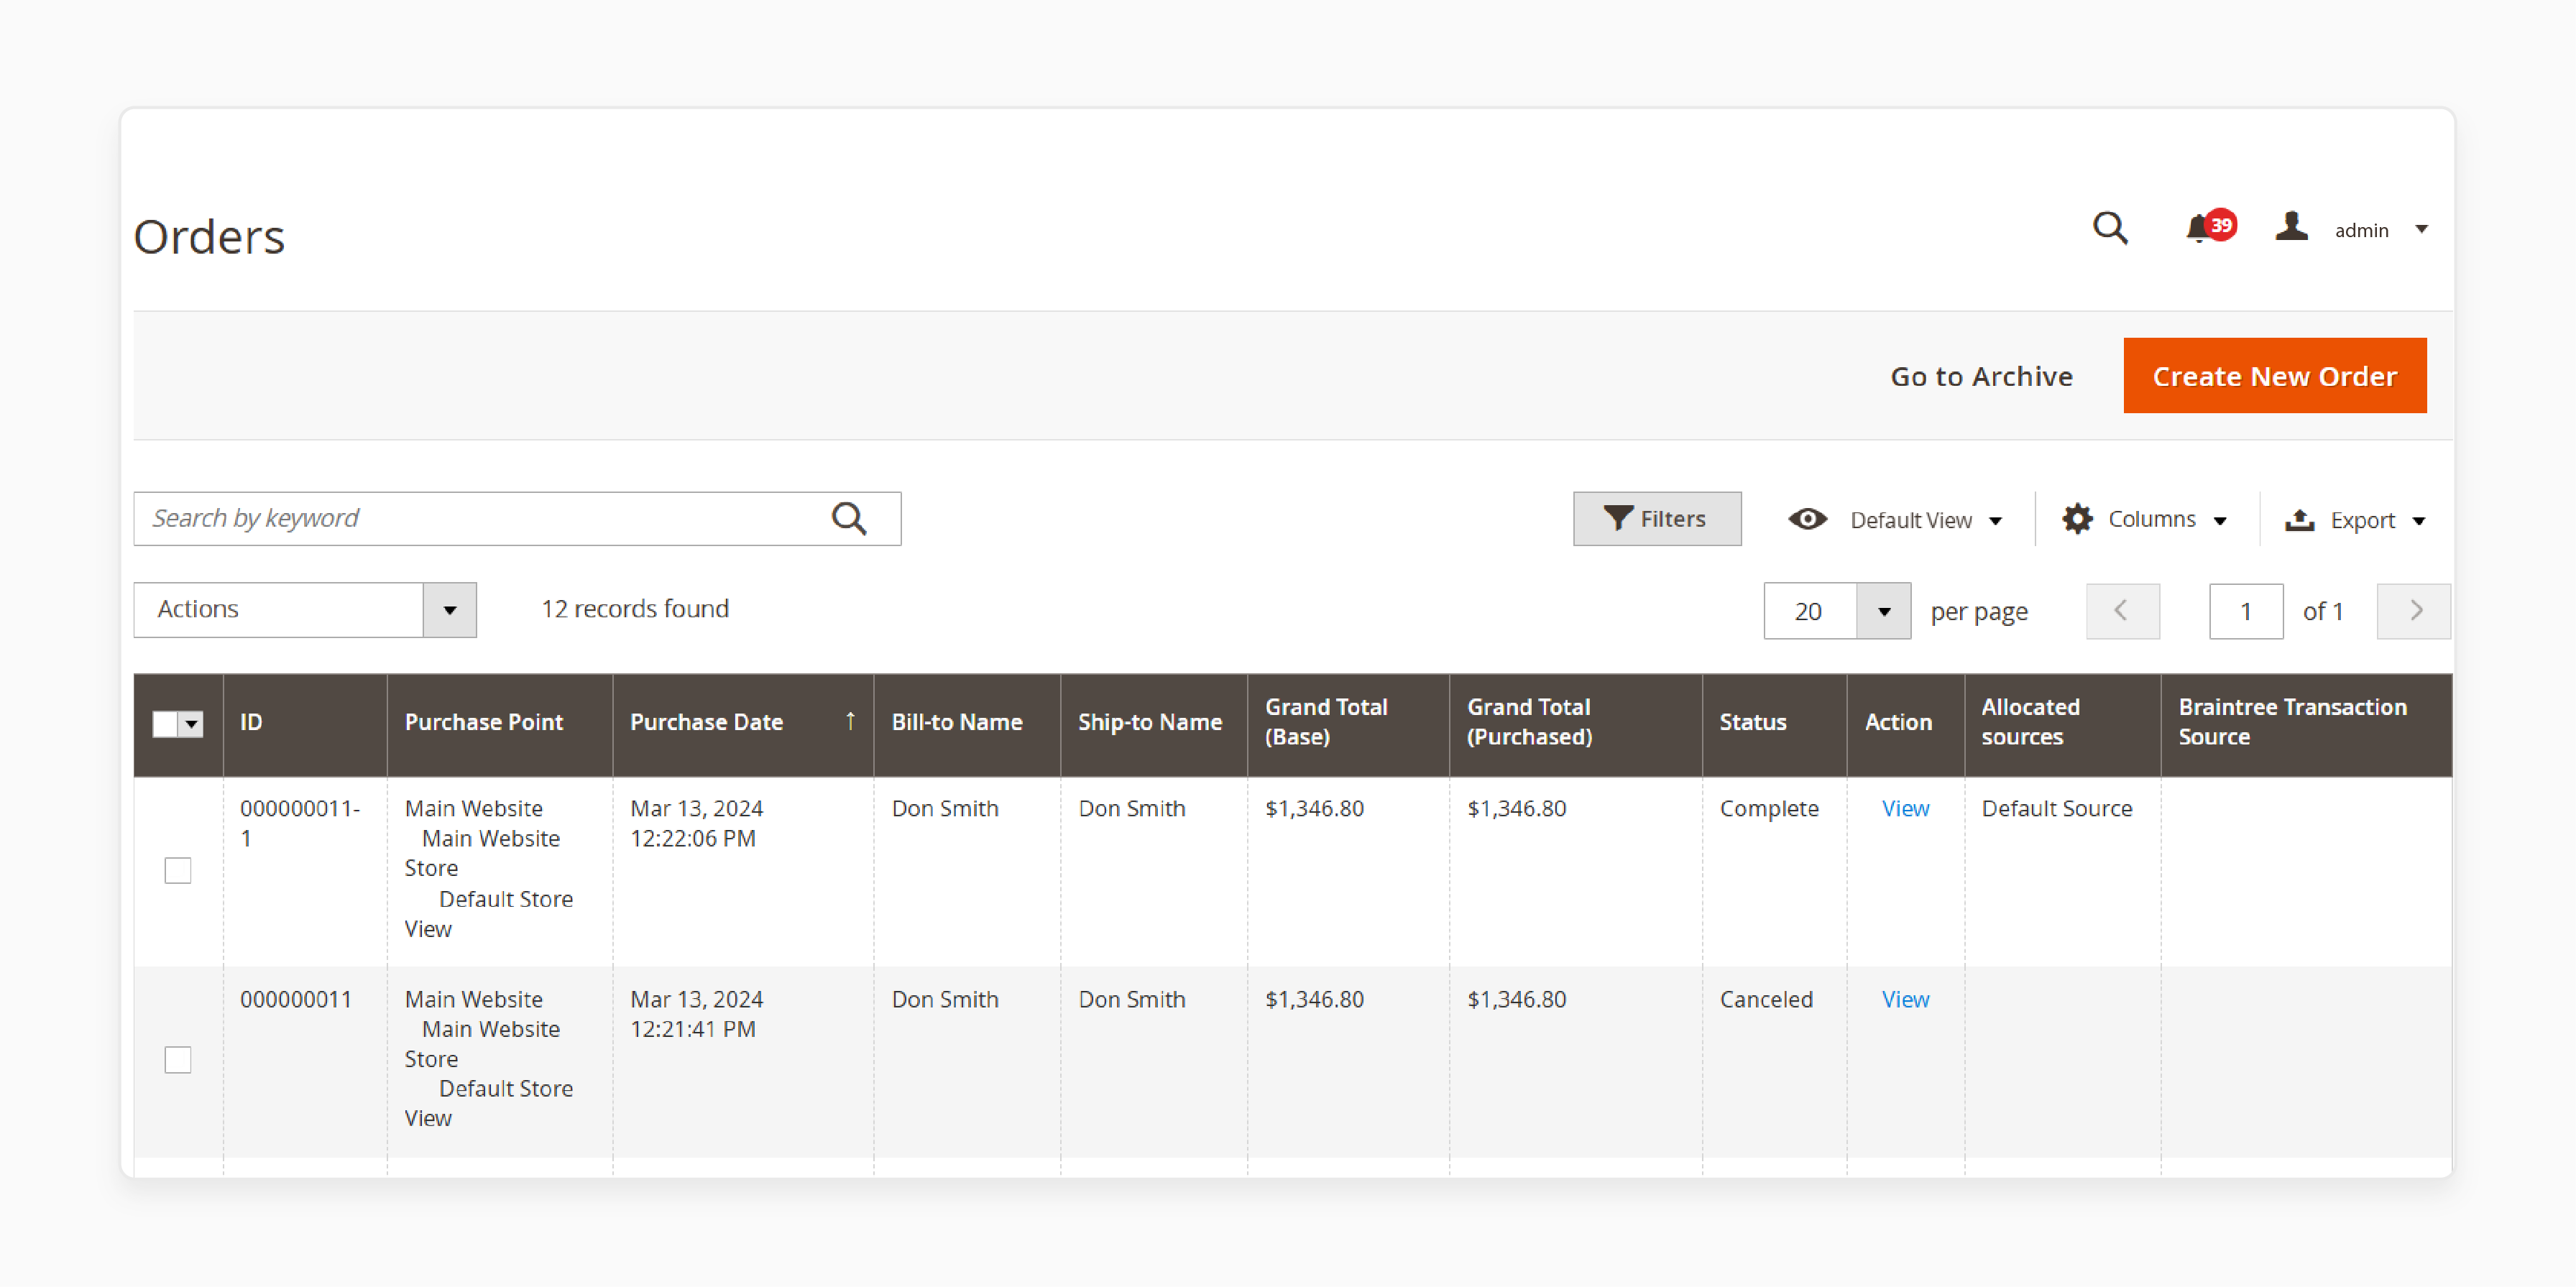2576x1287 pixels.
Task: Click the per page value 20 field
Action: click(x=1810, y=611)
